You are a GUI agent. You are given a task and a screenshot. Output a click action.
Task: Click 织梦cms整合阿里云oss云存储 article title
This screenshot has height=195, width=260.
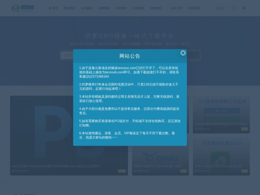219,166
